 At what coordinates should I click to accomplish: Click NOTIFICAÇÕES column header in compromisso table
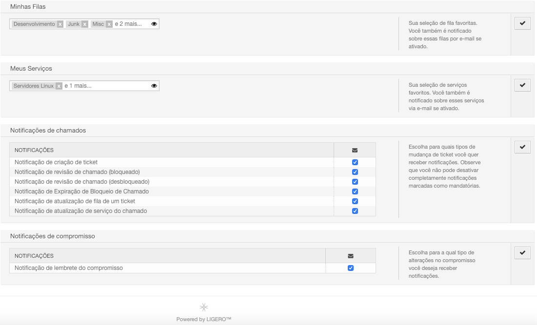pyautogui.click(x=34, y=256)
